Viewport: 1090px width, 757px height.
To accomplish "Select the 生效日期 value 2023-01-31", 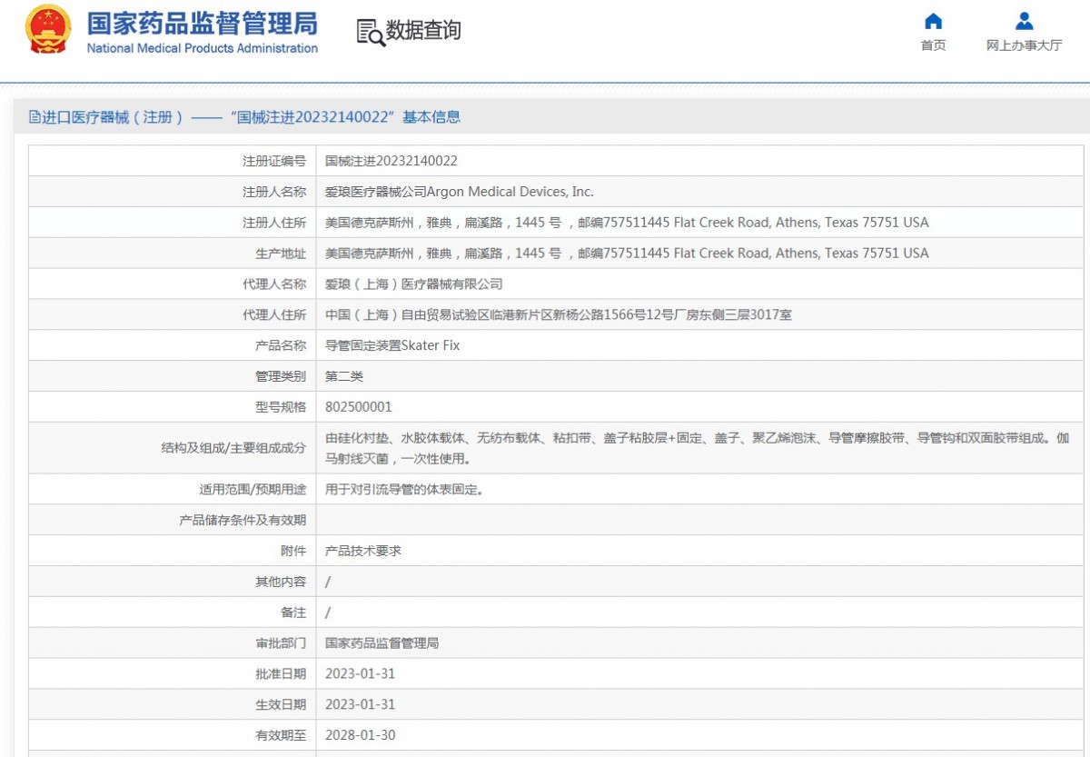I will pos(361,704).
